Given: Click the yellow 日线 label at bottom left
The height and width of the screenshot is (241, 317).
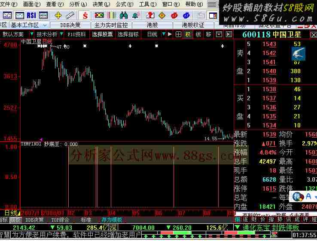Looking at the screenshot, I should [11, 213].
